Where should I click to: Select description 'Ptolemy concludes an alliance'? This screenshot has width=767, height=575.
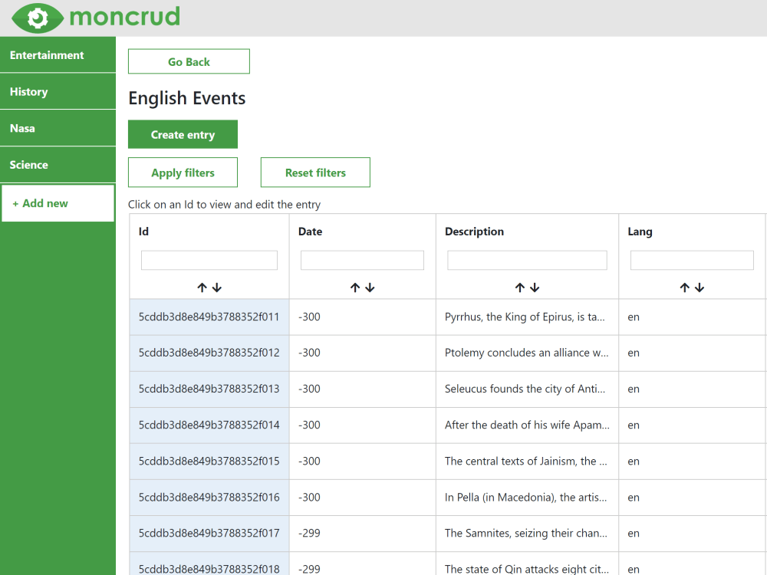[x=526, y=353]
